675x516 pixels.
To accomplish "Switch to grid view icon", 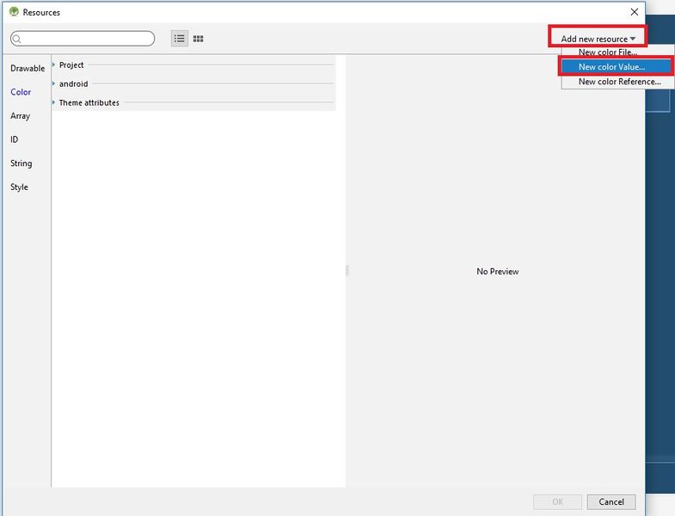I will pyautogui.click(x=198, y=39).
